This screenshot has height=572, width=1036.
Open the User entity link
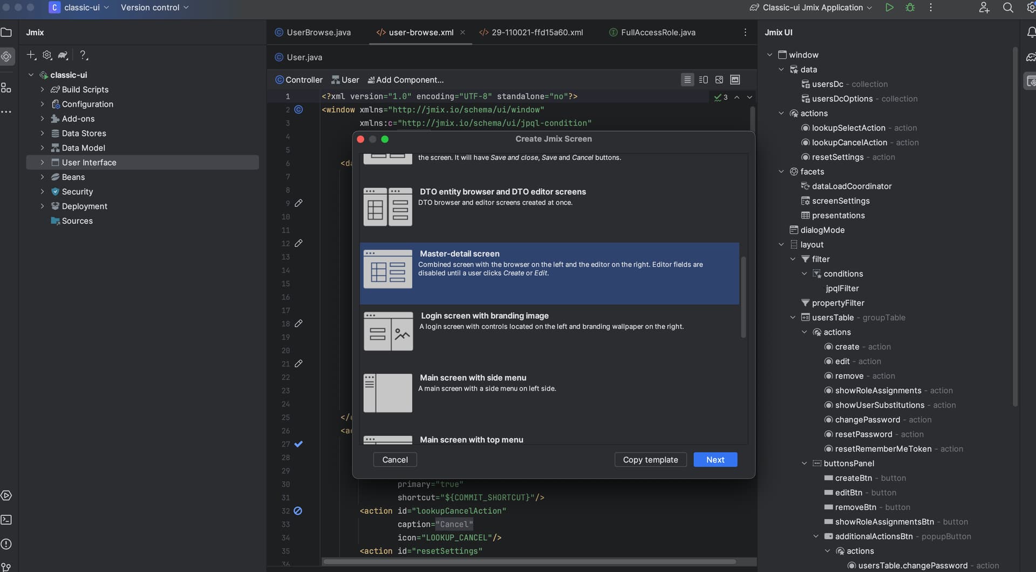pyautogui.click(x=345, y=80)
